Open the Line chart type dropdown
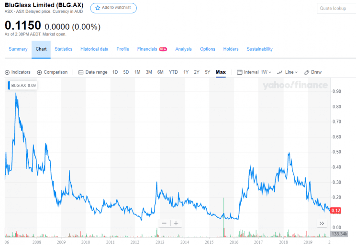Image resolution: width=356 pixels, height=245 pixels. pyautogui.click(x=287, y=72)
